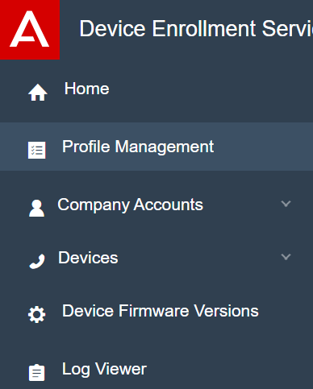Screen dimensions: 313x389
Task: Expand the Company Accounts chevron
Action: pos(286,204)
